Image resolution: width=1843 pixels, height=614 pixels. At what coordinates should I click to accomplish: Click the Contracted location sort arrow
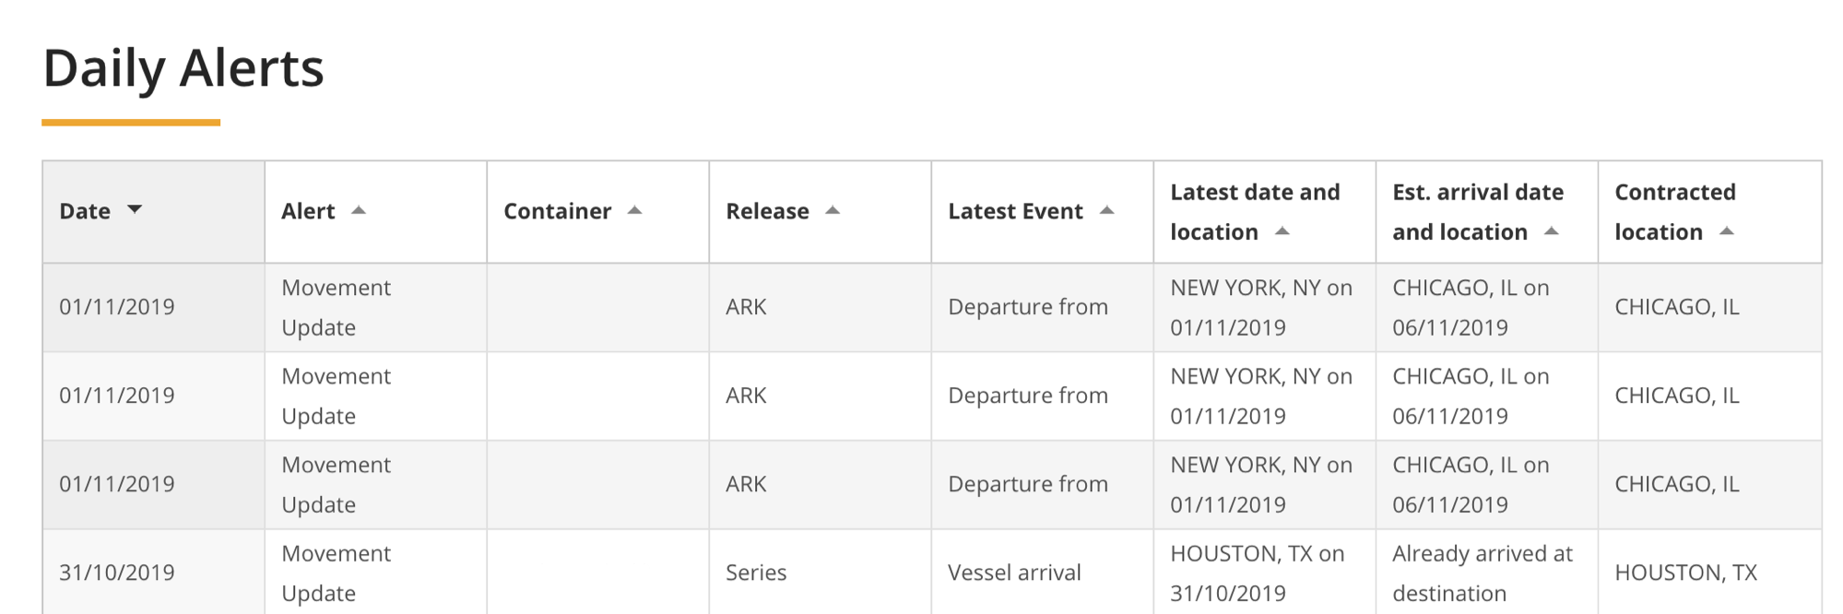point(1727,230)
